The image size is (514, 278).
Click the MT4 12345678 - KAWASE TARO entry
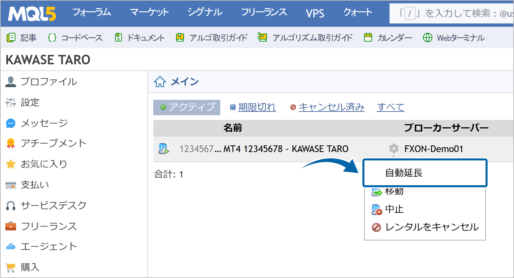pyautogui.click(x=286, y=149)
